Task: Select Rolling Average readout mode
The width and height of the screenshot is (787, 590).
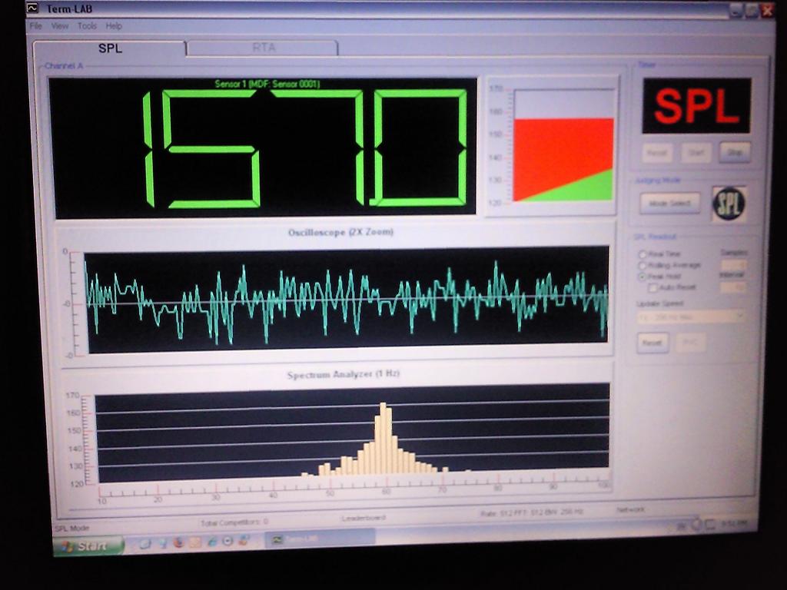Action: tap(643, 265)
